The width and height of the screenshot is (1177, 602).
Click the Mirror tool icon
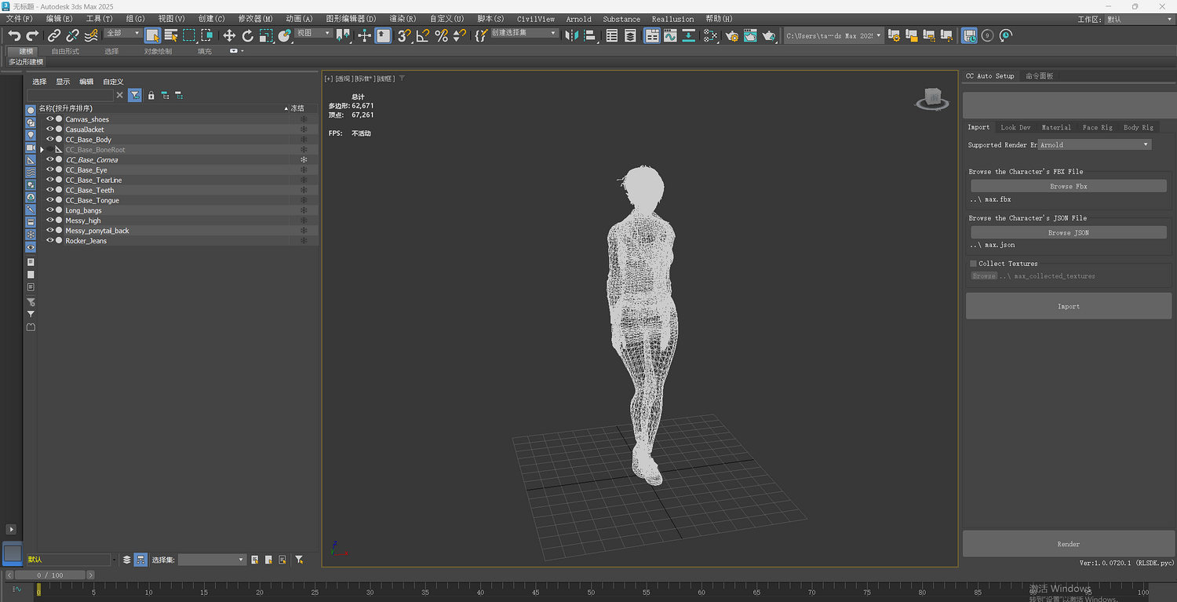[571, 35]
